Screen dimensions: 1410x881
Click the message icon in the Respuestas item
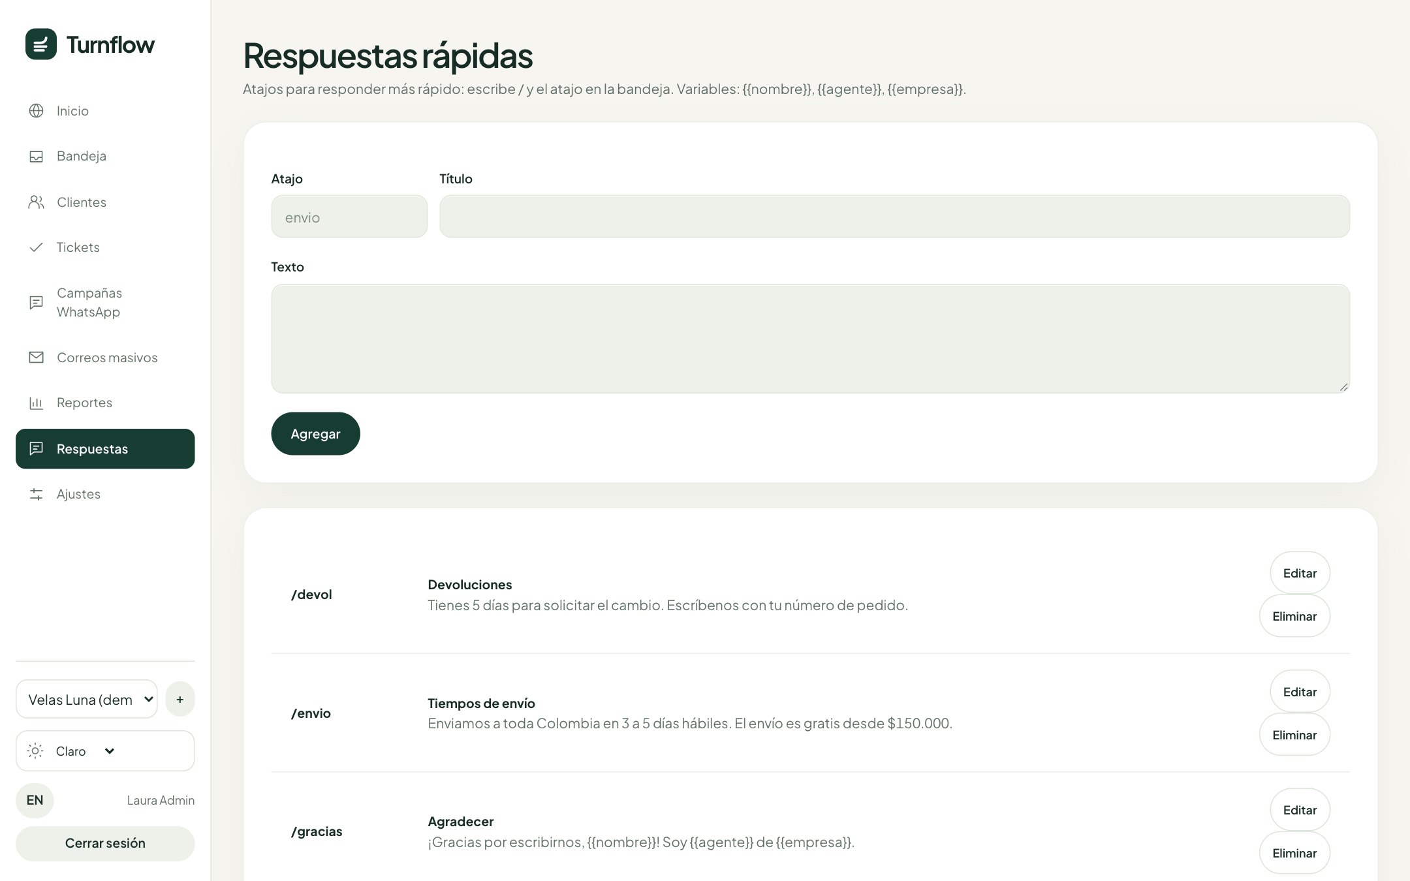click(x=37, y=448)
